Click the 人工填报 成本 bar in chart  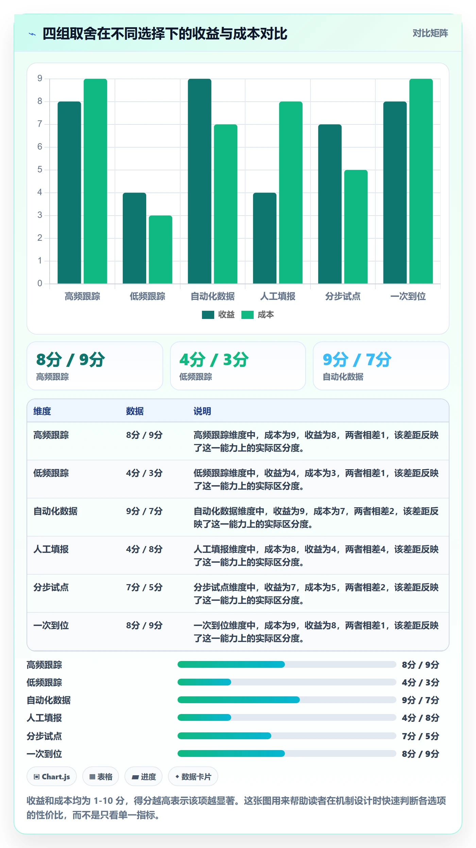coord(291,192)
